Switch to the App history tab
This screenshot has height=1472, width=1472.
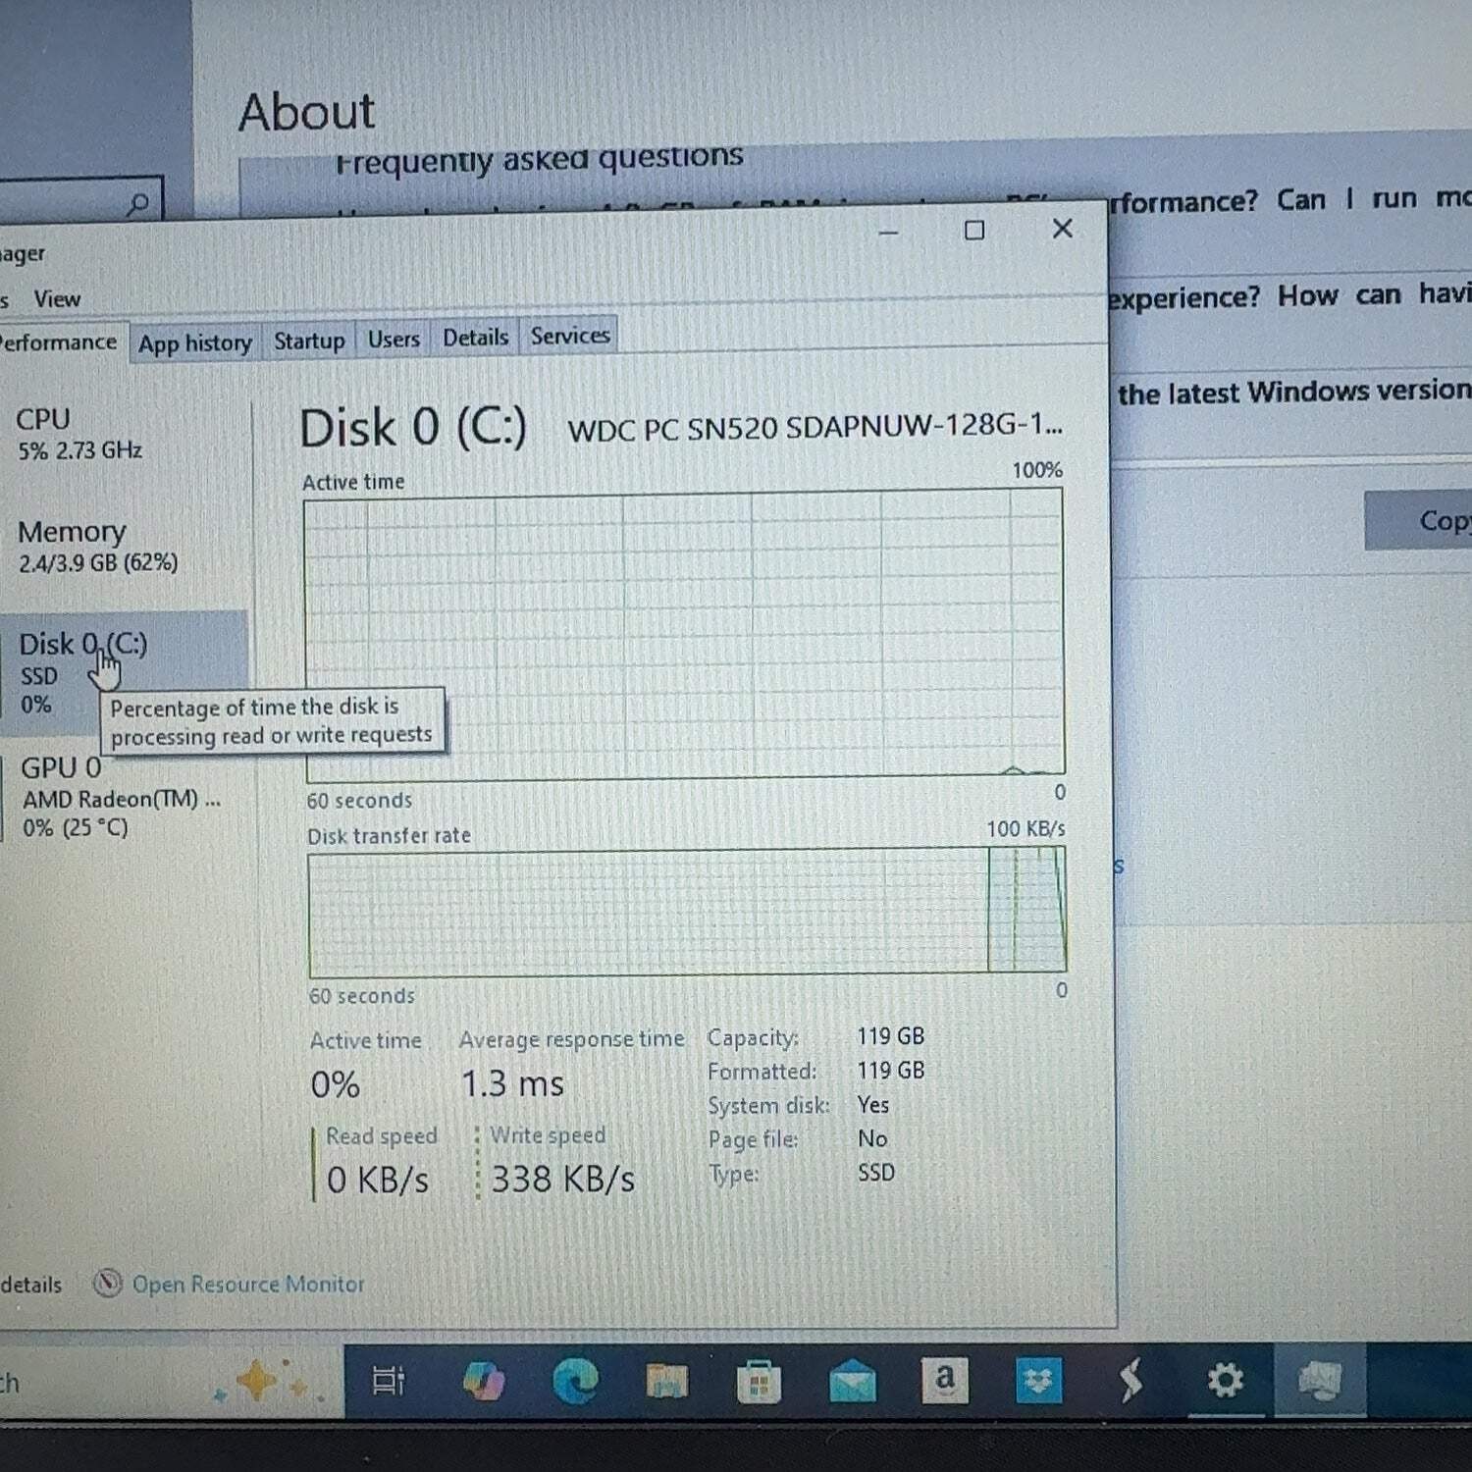coord(194,342)
